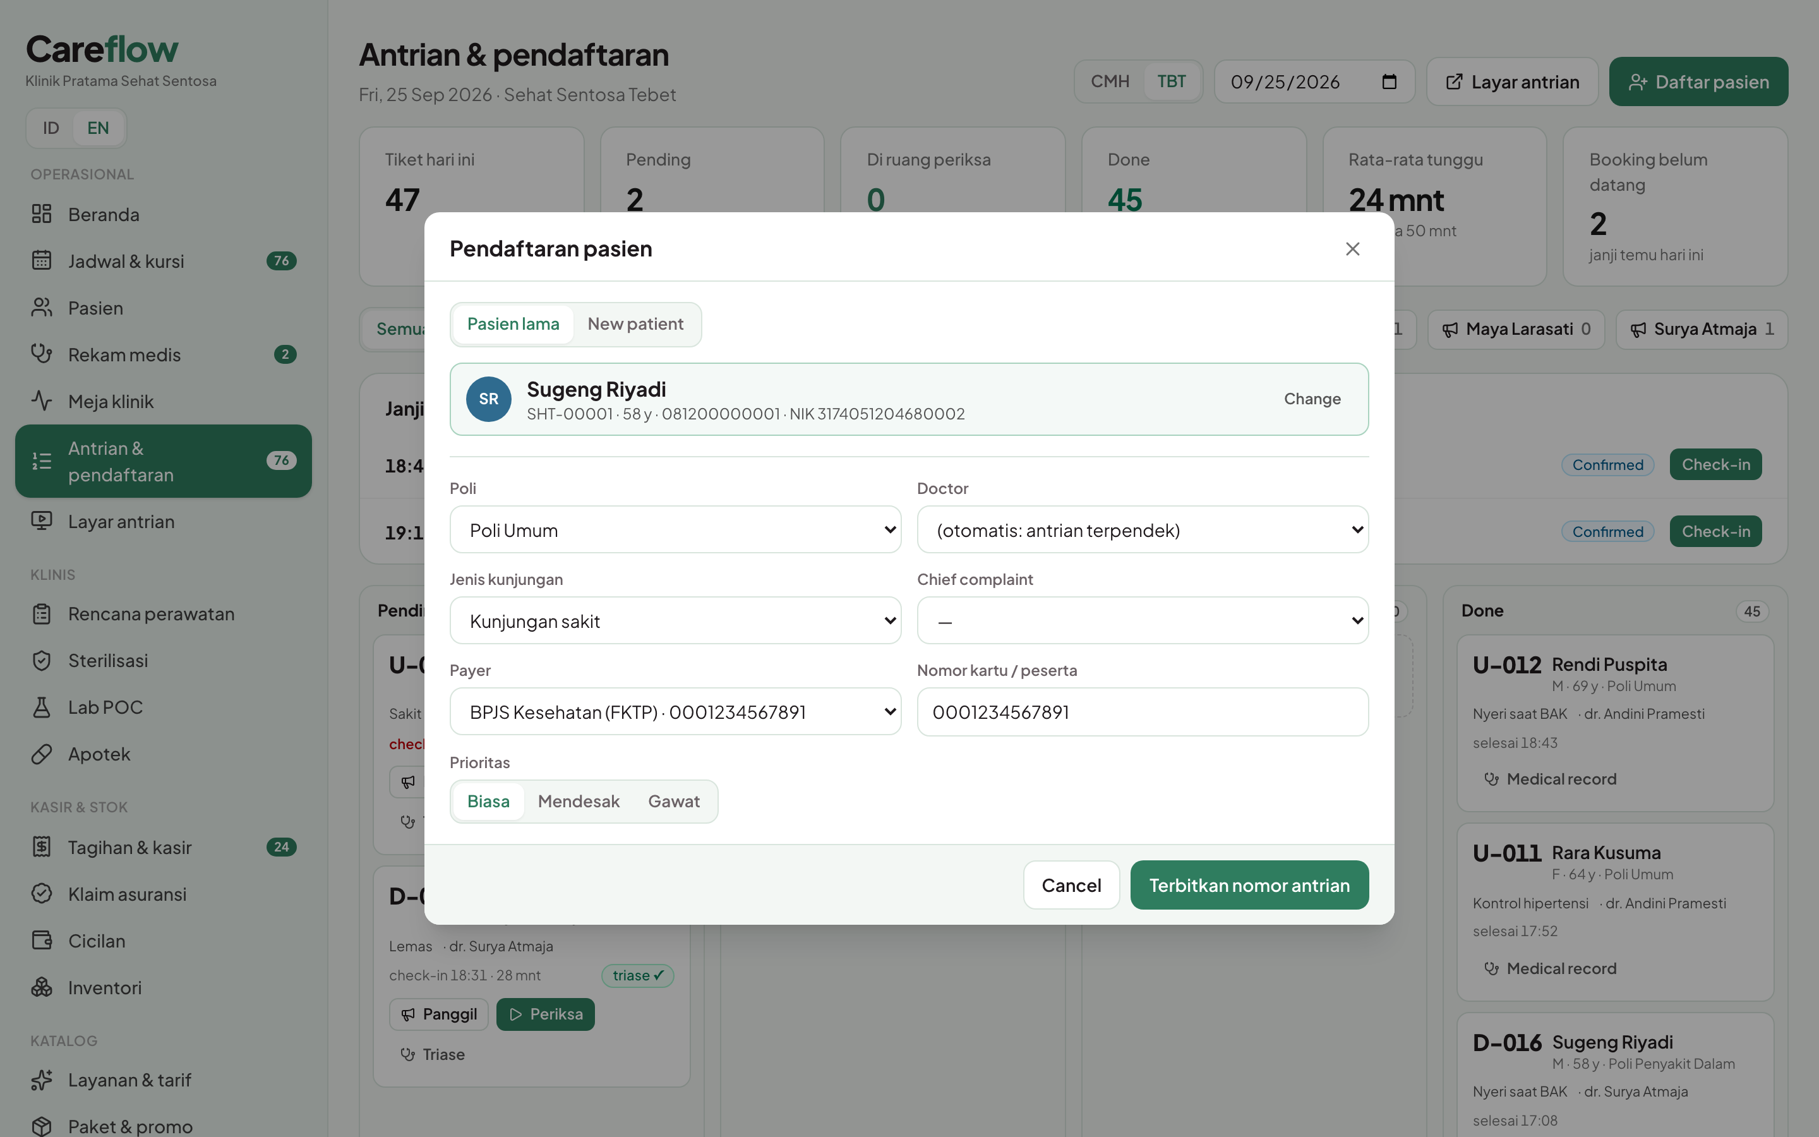Viewport: 1819px width, 1137px height.
Task: Set priority to Mendesak
Action: 579,801
